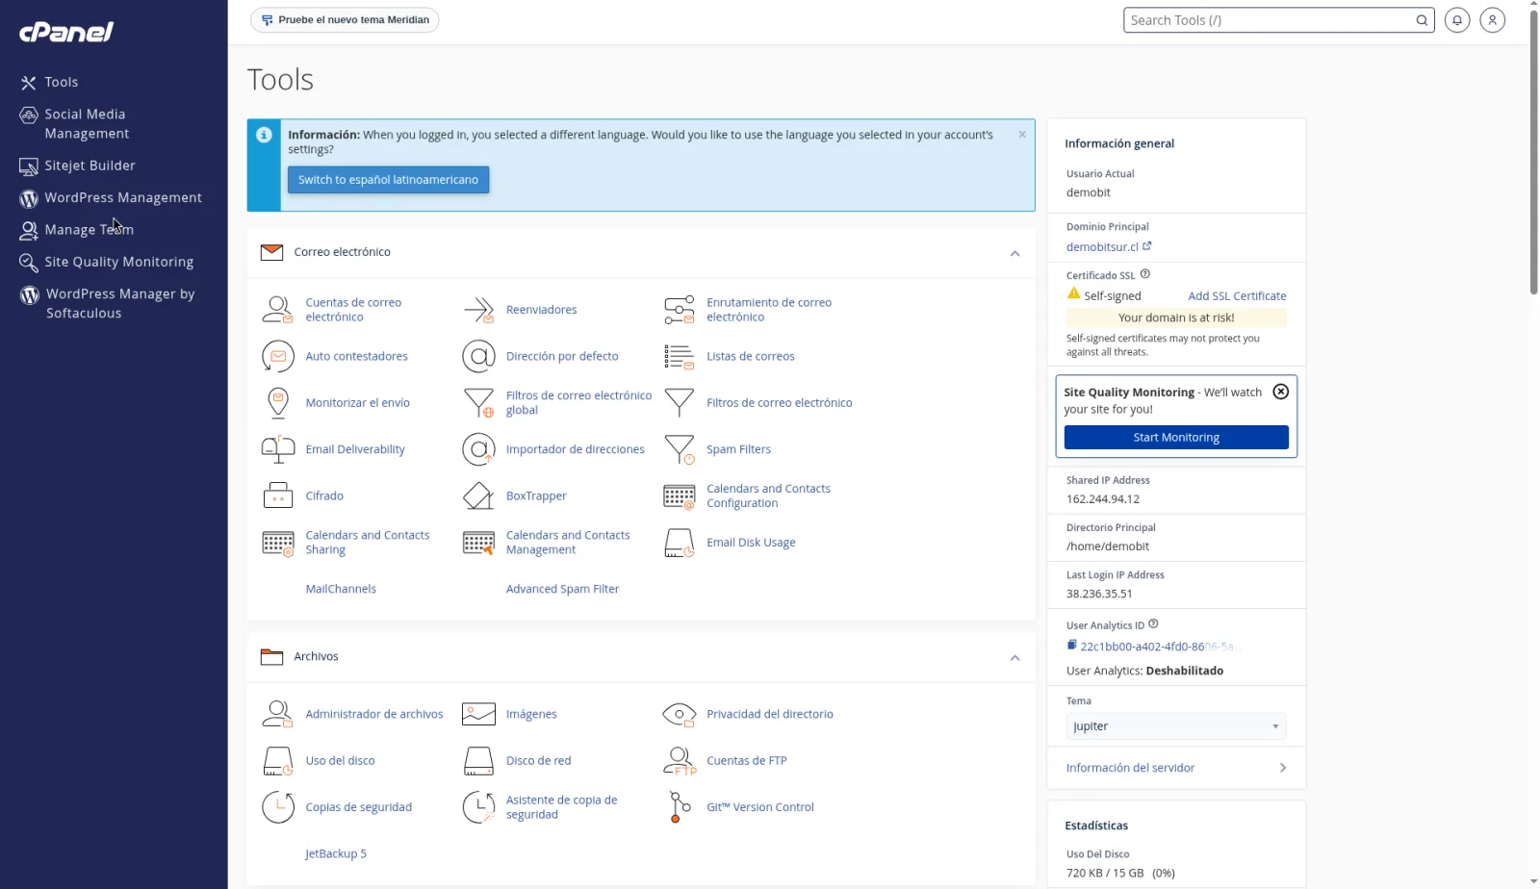Open the Listas de correos icon
This screenshot has width=1540, height=889.
pos(679,356)
